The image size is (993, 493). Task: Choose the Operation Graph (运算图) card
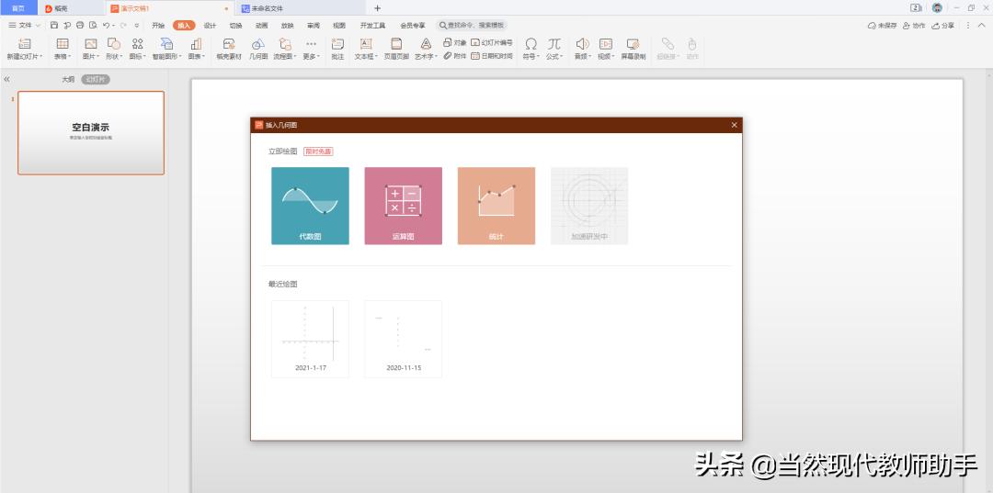click(x=404, y=206)
